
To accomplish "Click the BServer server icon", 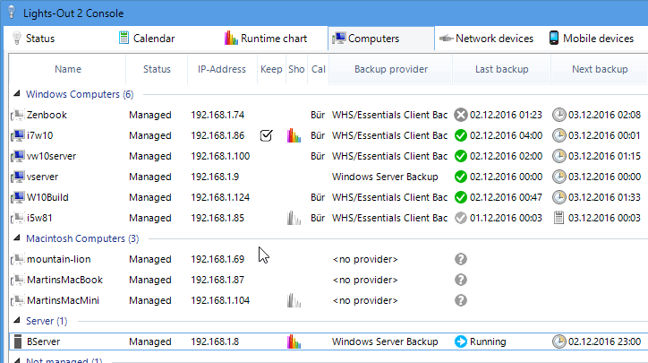I will [x=17, y=341].
